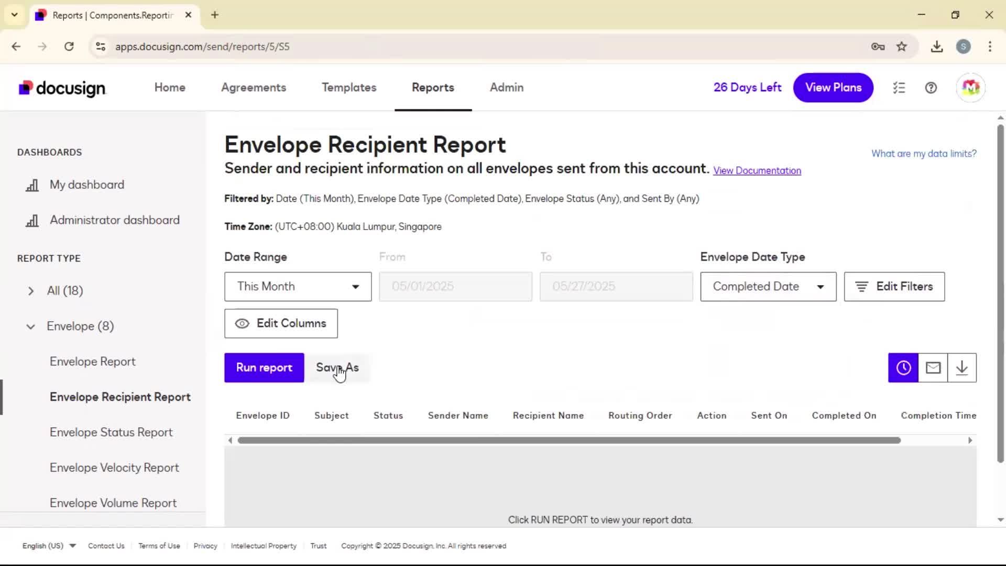The image size is (1006, 566).
Task: Open the View Documentation link
Action: coord(757,171)
